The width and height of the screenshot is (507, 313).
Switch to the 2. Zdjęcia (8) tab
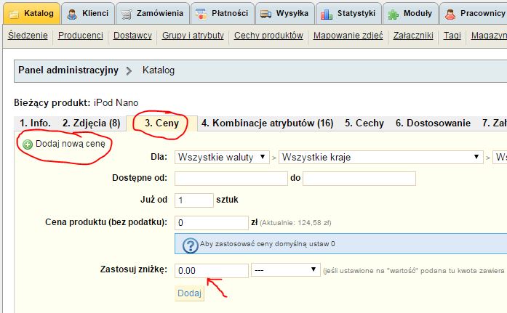[91, 123]
